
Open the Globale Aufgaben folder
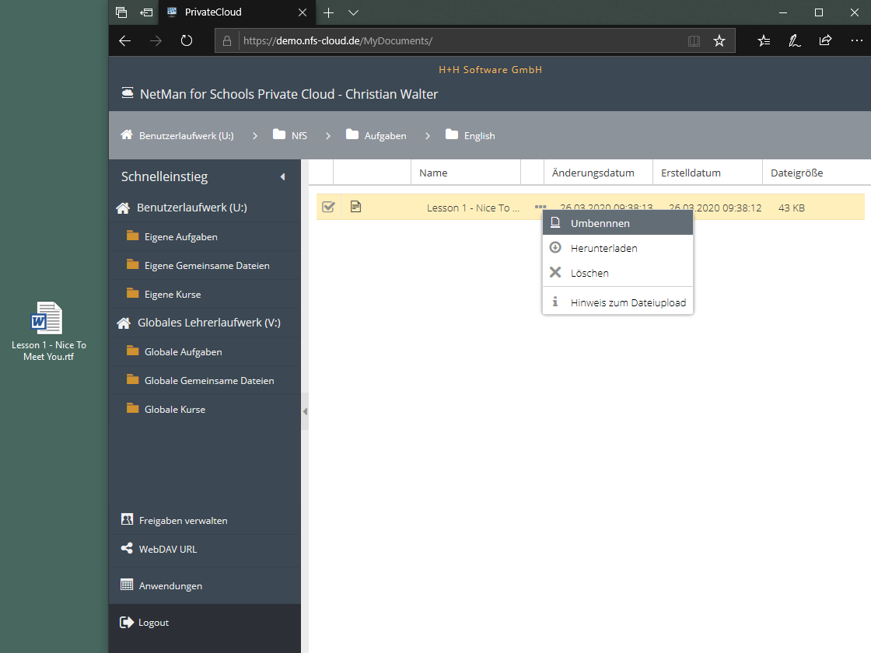(205, 351)
